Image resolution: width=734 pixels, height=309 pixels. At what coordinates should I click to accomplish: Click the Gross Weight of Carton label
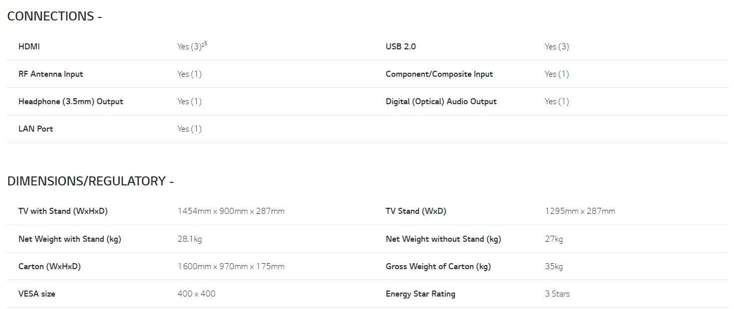coord(438,266)
